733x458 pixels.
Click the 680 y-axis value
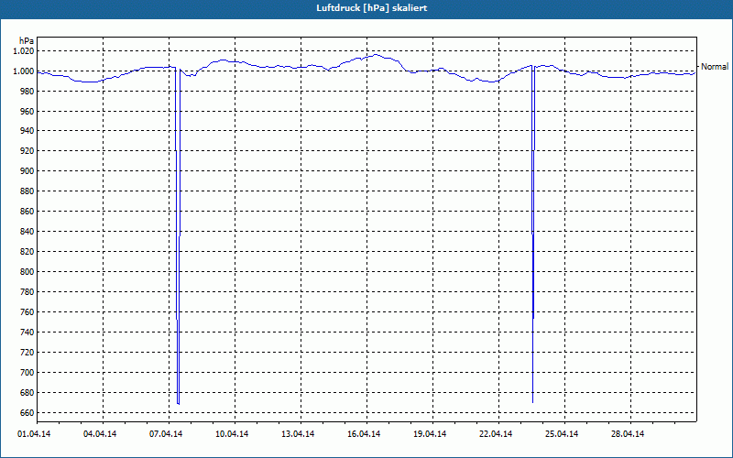click(x=27, y=393)
